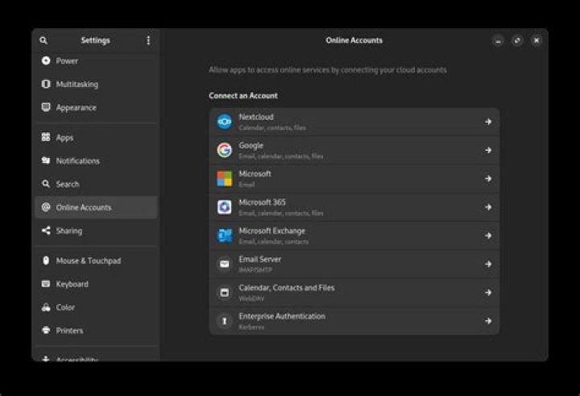
Task: Click the arrow on the Microsoft Email row
Action: pyautogui.click(x=488, y=178)
